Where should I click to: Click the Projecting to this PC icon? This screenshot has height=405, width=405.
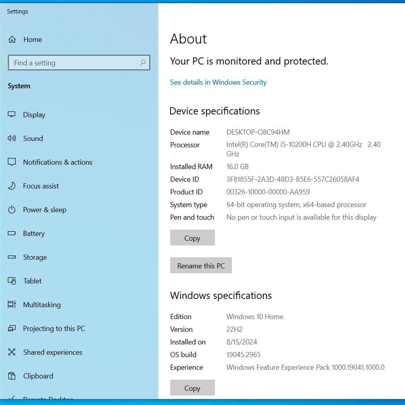[x=12, y=328]
